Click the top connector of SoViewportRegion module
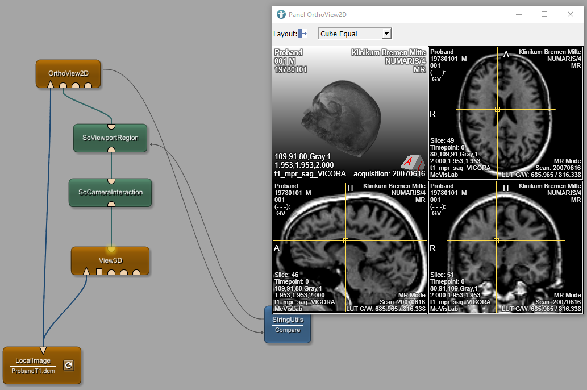This screenshot has height=390, width=587. click(x=111, y=126)
